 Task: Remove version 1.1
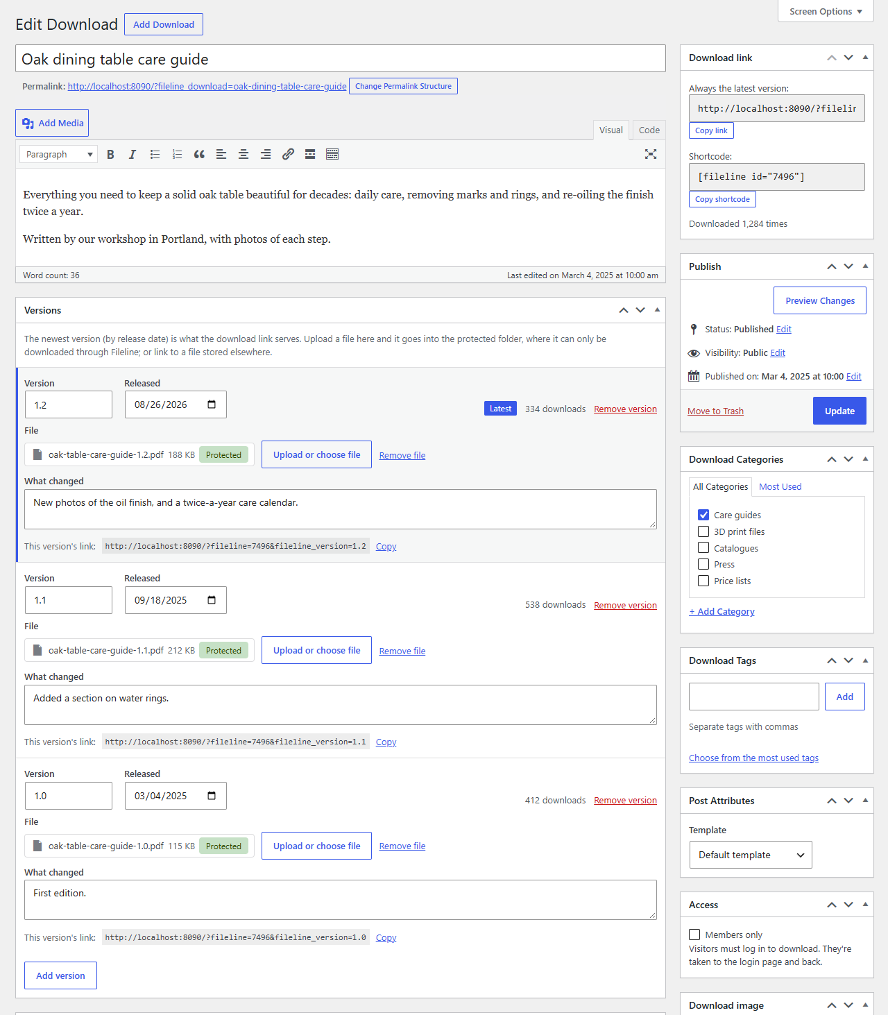[625, 605]
